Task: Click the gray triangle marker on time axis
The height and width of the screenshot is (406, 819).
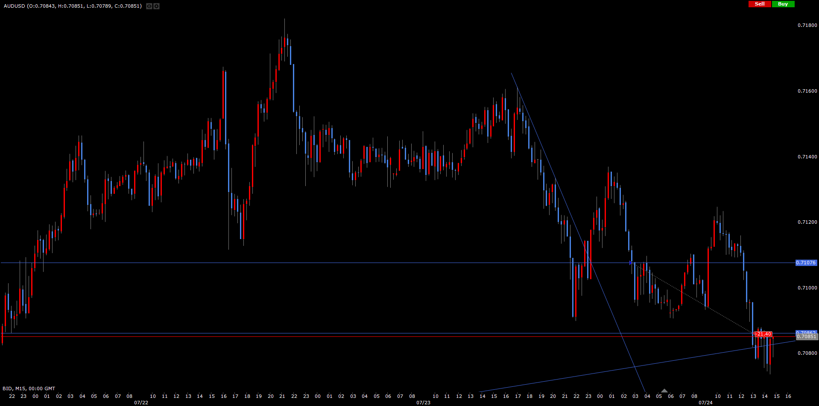Action: click(x=664, y=390)
